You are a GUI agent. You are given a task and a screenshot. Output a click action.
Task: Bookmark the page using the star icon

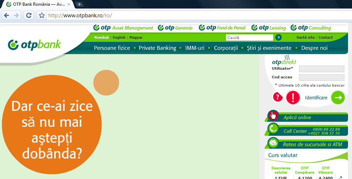(x=42, y=16)
